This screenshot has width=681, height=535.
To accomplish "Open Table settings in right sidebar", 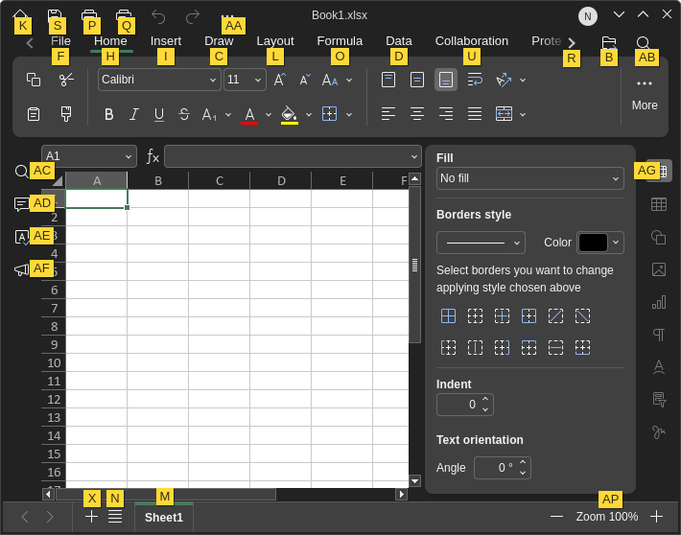I will [x=659, y=203].
